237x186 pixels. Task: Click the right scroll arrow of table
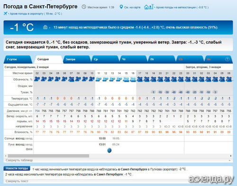231,156
